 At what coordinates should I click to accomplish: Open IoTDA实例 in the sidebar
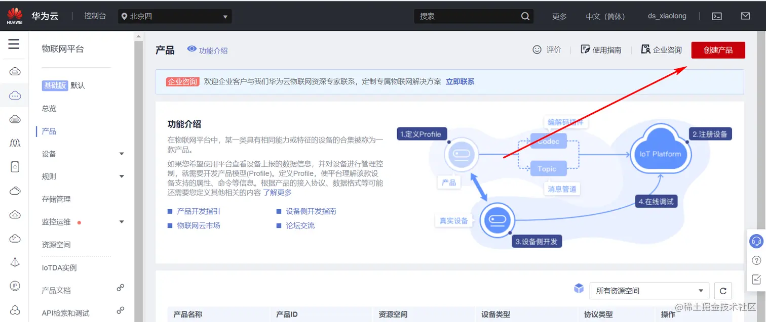pos(59,267)
